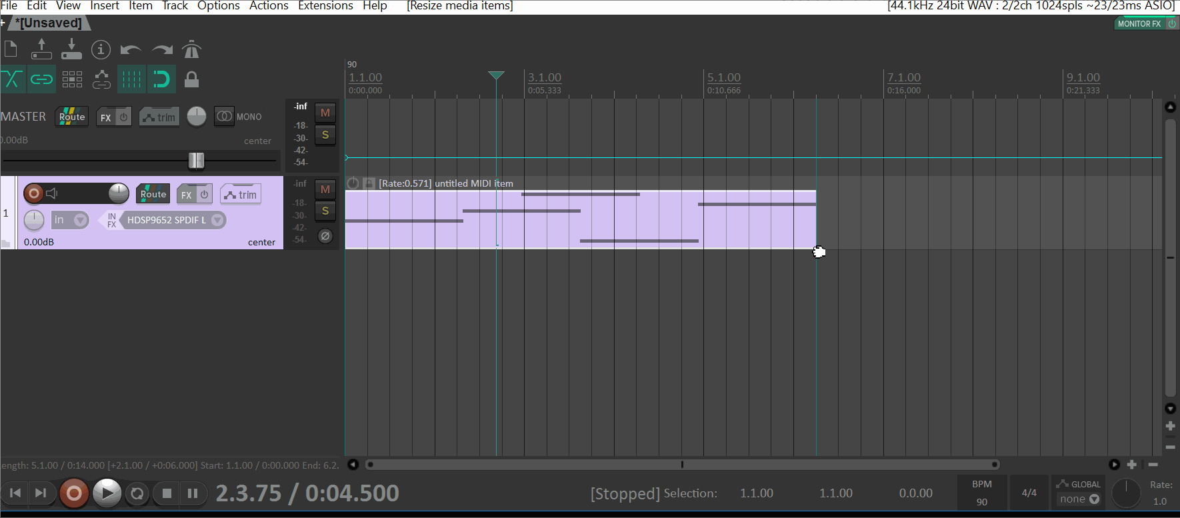Zoom out vertically with the minus button
Viewport: 1180px width, 518px height.
pos(1170,447)
